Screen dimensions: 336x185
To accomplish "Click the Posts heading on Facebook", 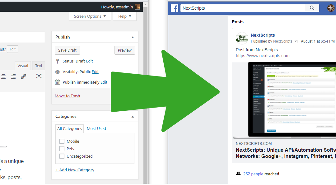I will 237,22.
